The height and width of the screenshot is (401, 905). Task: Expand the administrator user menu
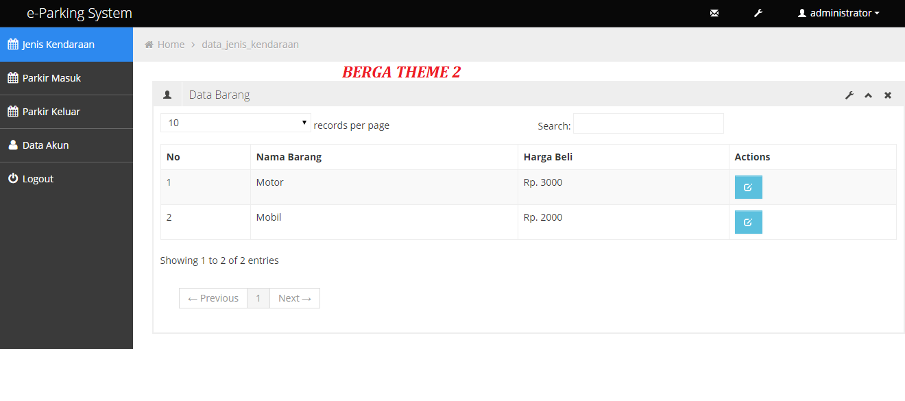838,13
